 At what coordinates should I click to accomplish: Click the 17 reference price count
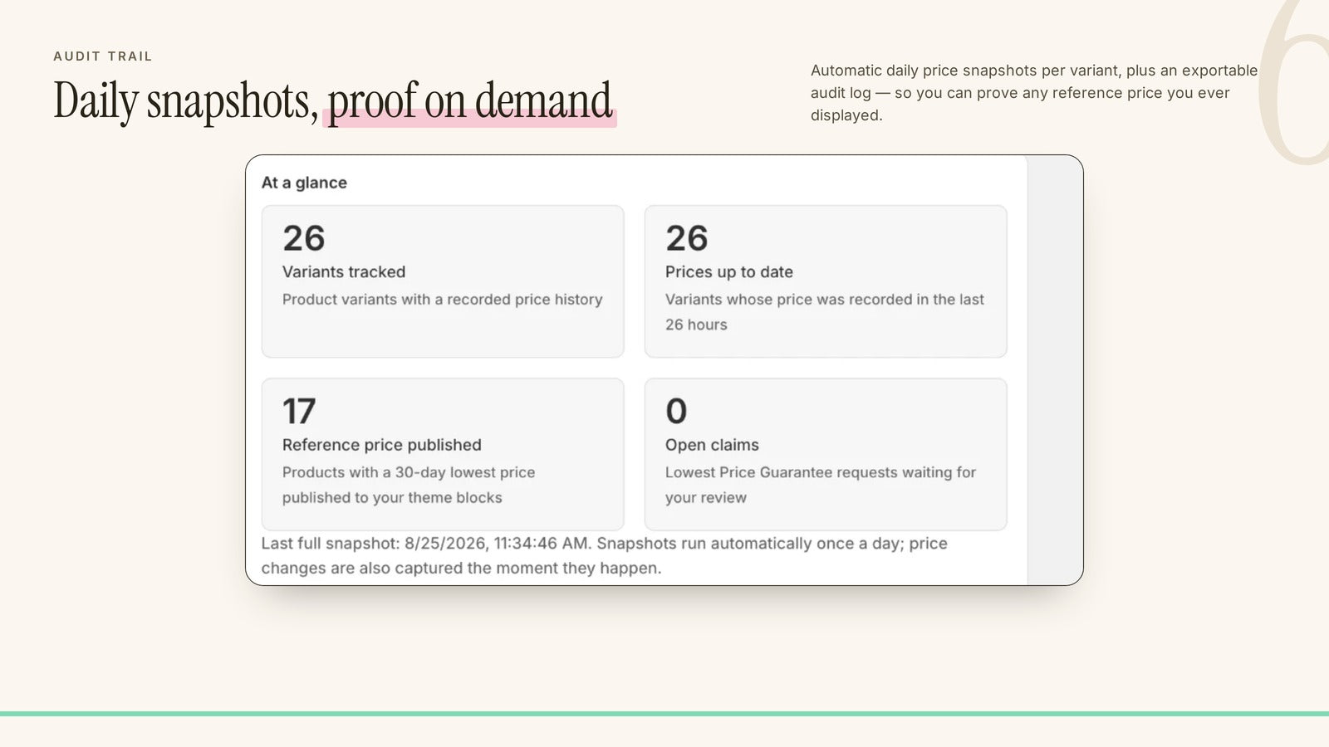299,411
